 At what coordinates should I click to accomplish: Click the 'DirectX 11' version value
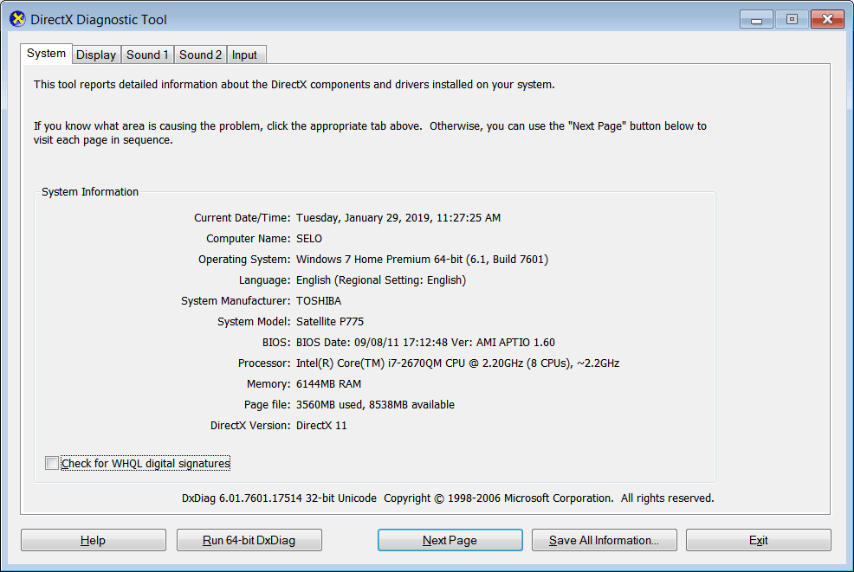(x=321, y=425)
